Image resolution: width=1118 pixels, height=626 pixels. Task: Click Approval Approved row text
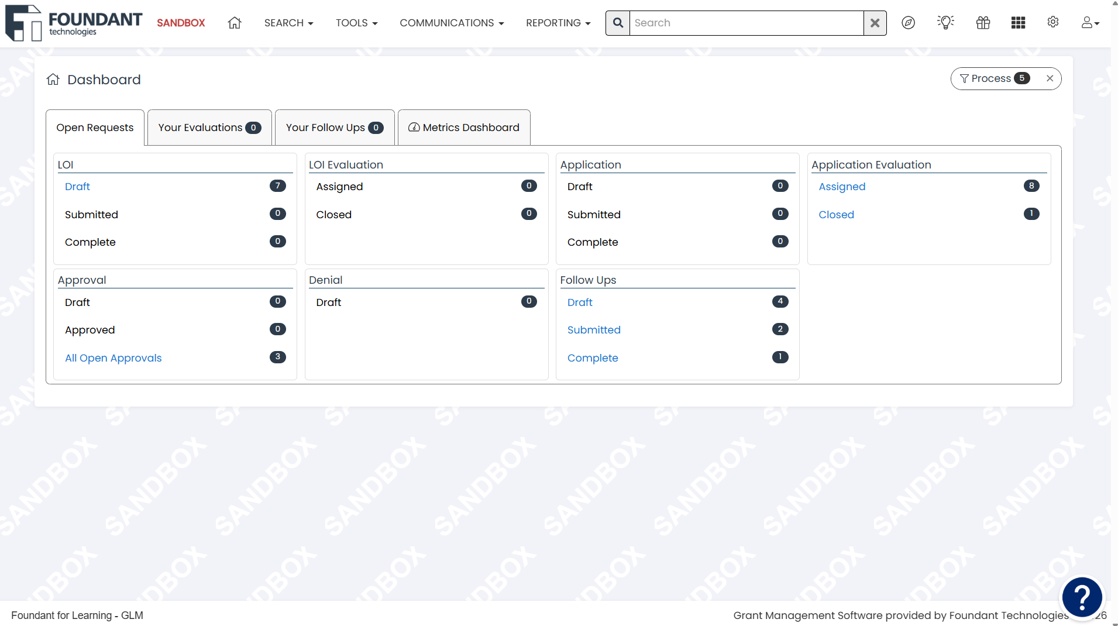point(90,330)
